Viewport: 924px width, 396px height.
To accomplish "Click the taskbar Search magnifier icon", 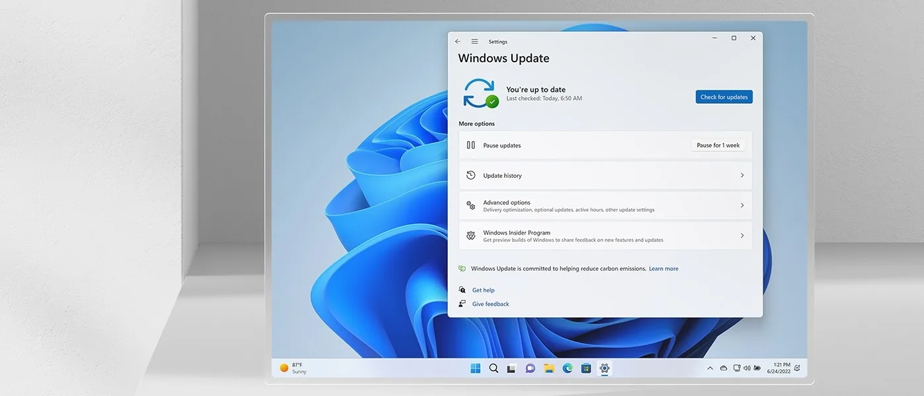I will 493,368.
